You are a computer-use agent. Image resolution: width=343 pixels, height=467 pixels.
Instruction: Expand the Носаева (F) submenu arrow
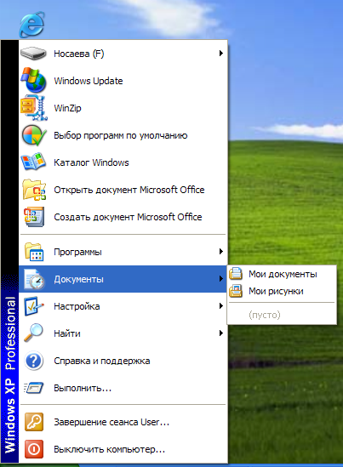(220, 54)
